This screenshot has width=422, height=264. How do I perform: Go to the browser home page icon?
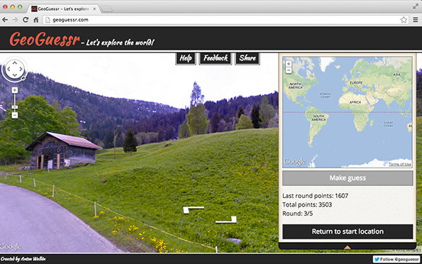[36, 20]
